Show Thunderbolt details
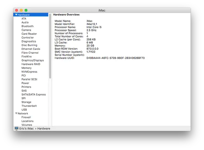The image size is (204, 150). click(29, 106)
